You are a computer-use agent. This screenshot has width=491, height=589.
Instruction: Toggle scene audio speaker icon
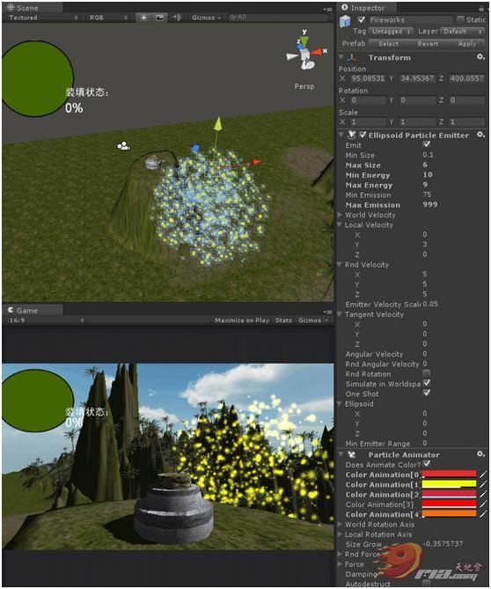pos(176,18)
